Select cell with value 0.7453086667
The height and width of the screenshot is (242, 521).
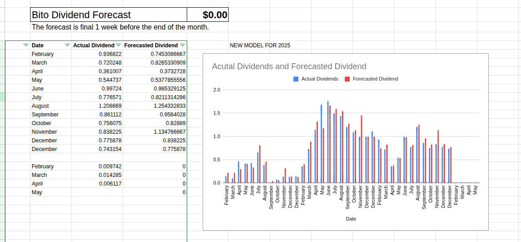pyautogui.click(x=154, y=54)
